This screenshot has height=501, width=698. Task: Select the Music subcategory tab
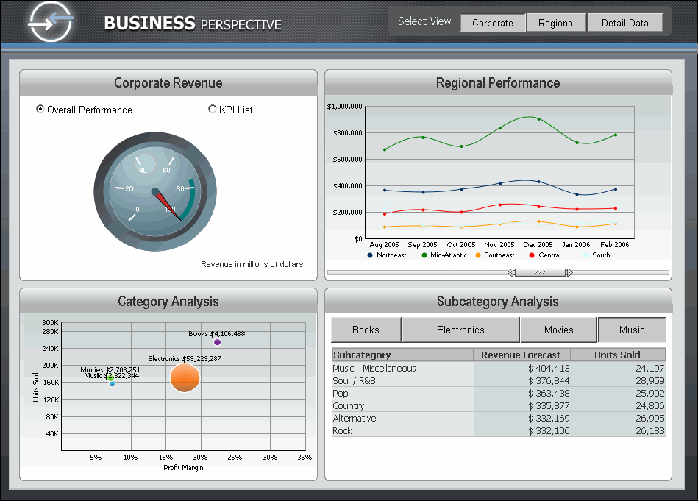[632, 330]
